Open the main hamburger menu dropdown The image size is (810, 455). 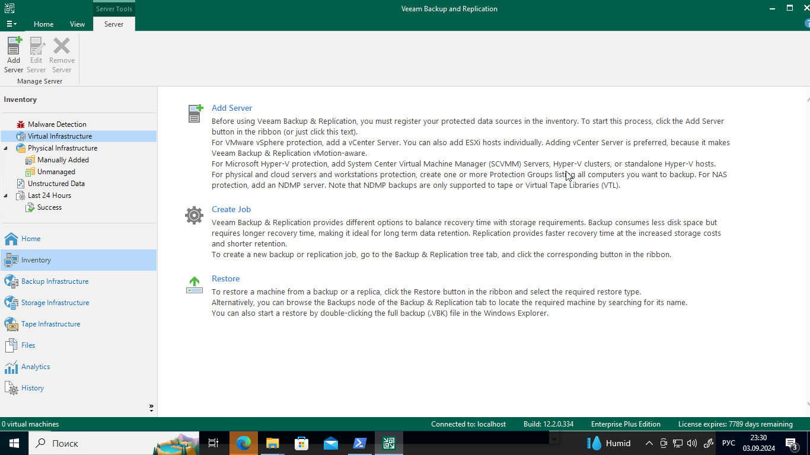11,24
